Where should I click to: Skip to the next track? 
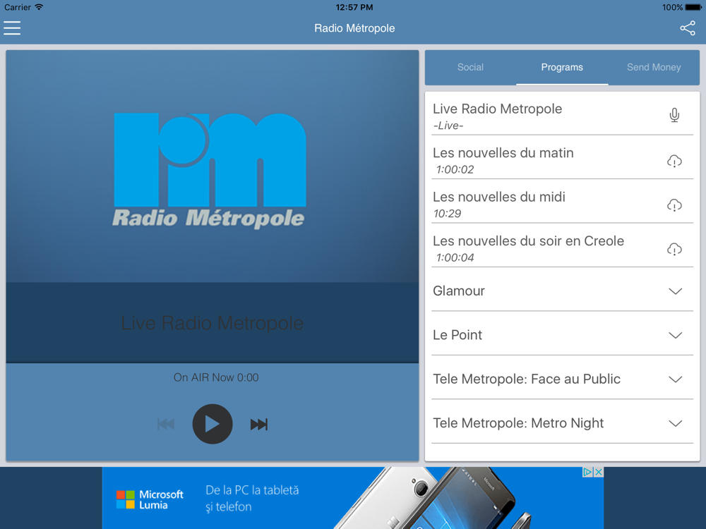[x=259, y=424]
